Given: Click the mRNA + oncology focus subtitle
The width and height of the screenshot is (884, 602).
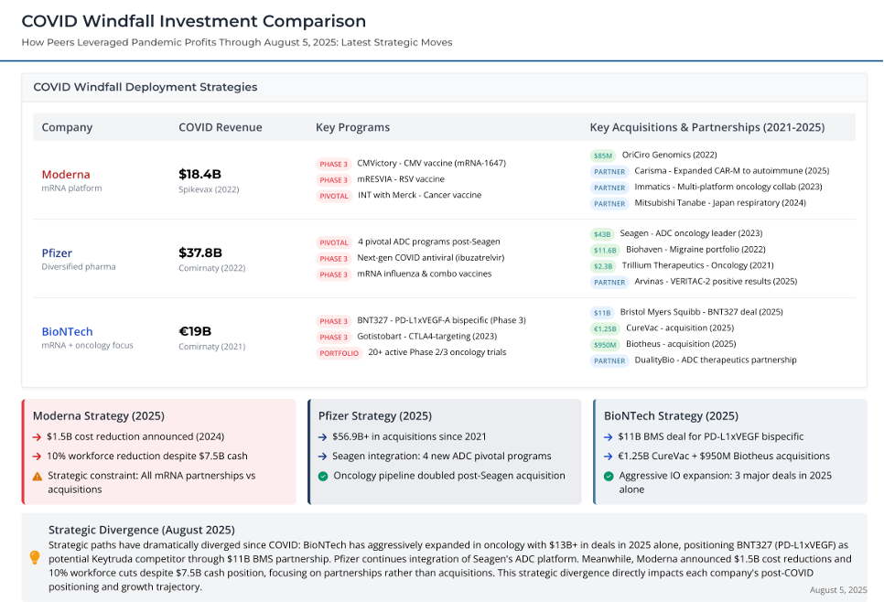Looking at the screenshot, I should (x=87, y=345).
